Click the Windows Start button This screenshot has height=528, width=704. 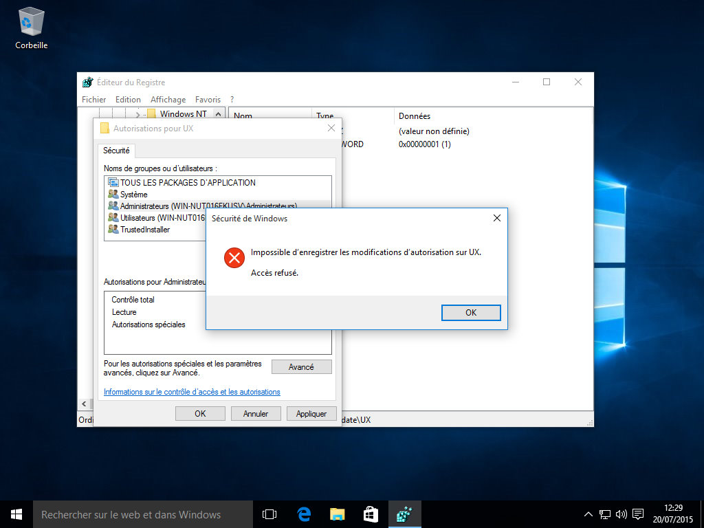point(16,514)
